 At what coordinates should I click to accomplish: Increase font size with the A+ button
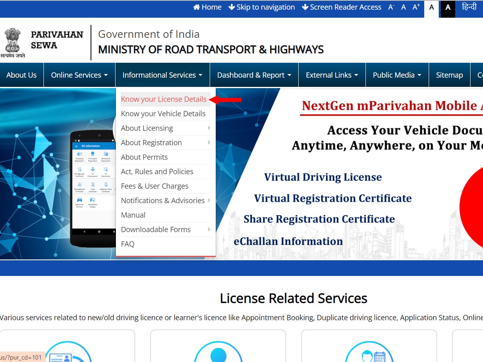click(416, 7)
